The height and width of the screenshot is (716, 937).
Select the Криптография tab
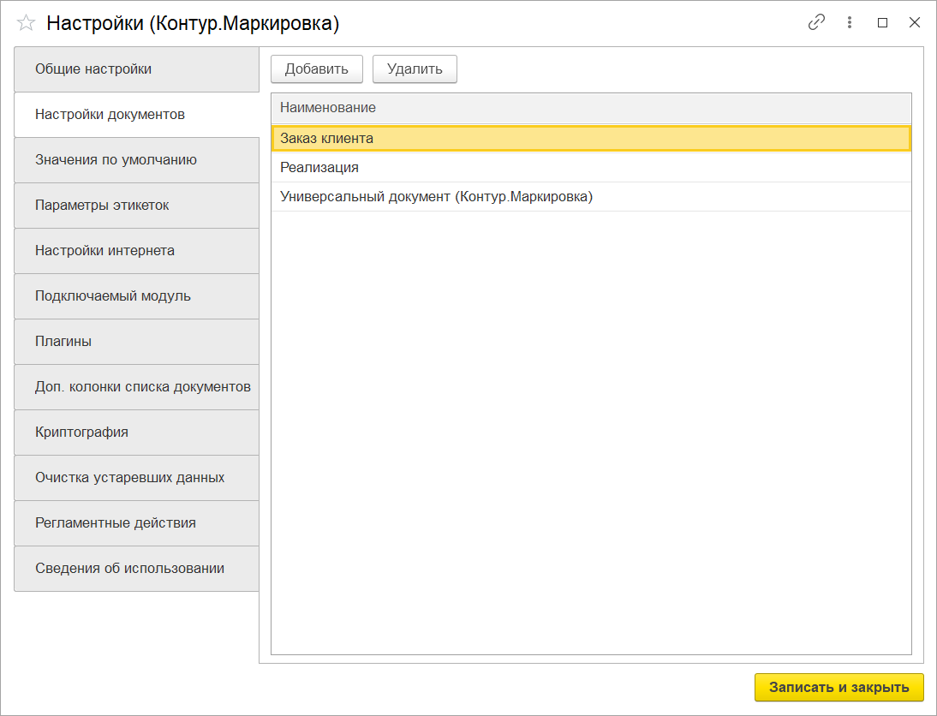[136, 433]
